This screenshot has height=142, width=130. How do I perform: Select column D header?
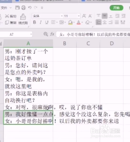click(111, 43)
